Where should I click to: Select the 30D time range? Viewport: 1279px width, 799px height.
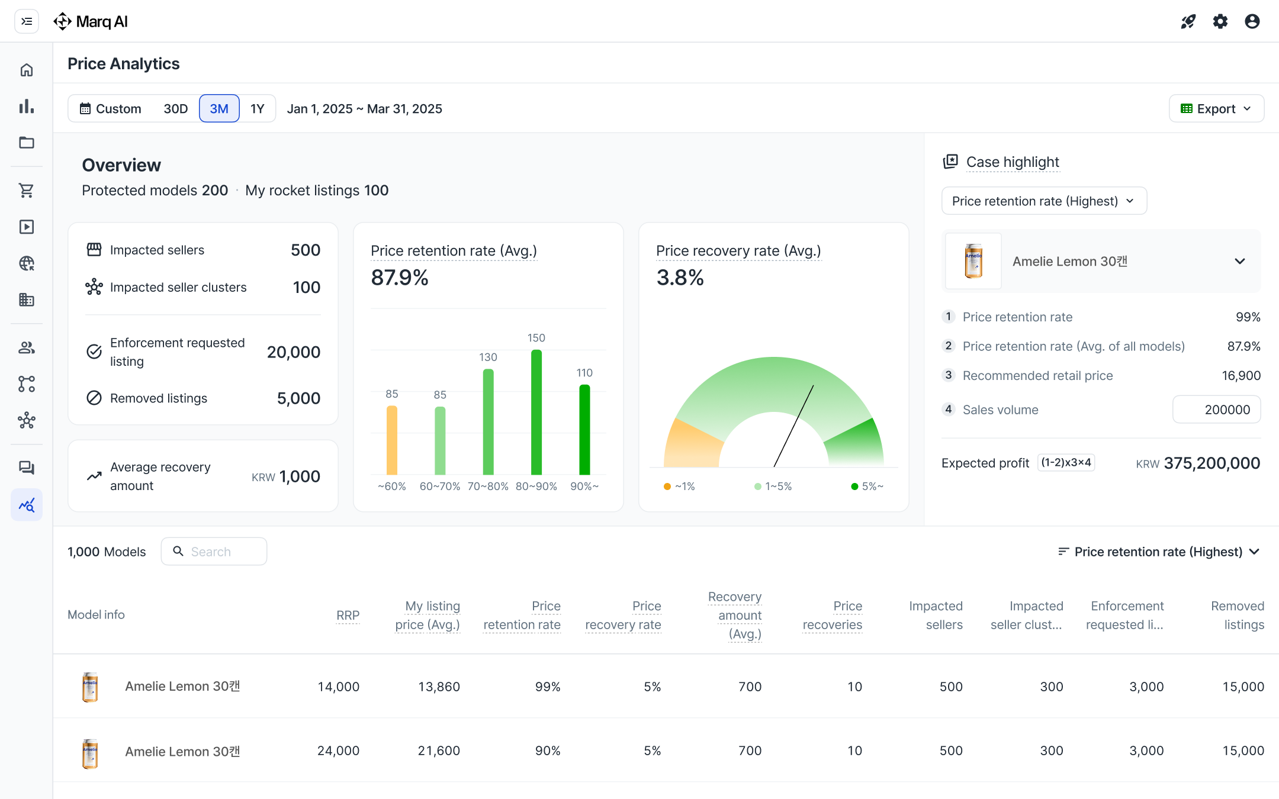(175, 109)
